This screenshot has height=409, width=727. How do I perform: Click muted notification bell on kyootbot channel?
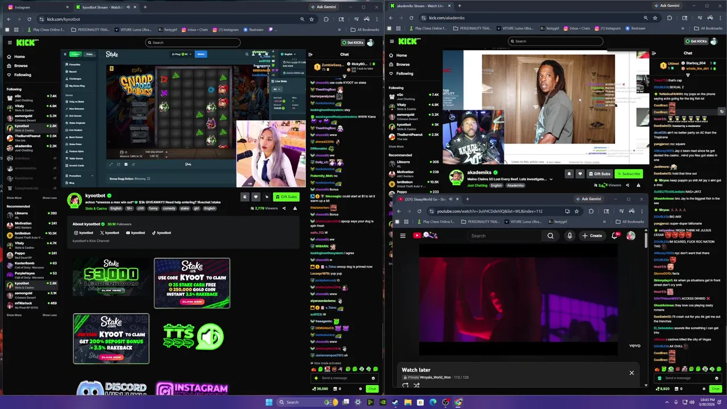[245, 197]
